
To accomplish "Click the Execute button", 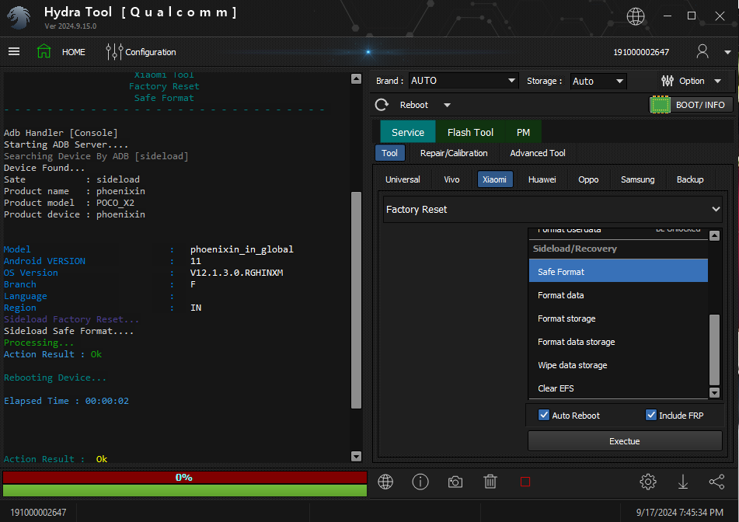I will point(625,441).
